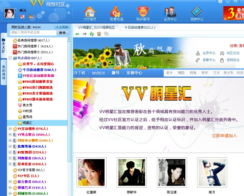Image resolution: width=244 pixels, height=196 pixels.
Task: Click chat bubble icon in toolbar
Action: [x=106, y=34]
